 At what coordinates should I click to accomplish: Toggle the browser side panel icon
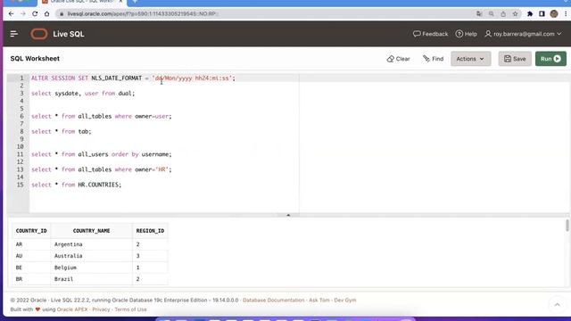coord(542,14)
